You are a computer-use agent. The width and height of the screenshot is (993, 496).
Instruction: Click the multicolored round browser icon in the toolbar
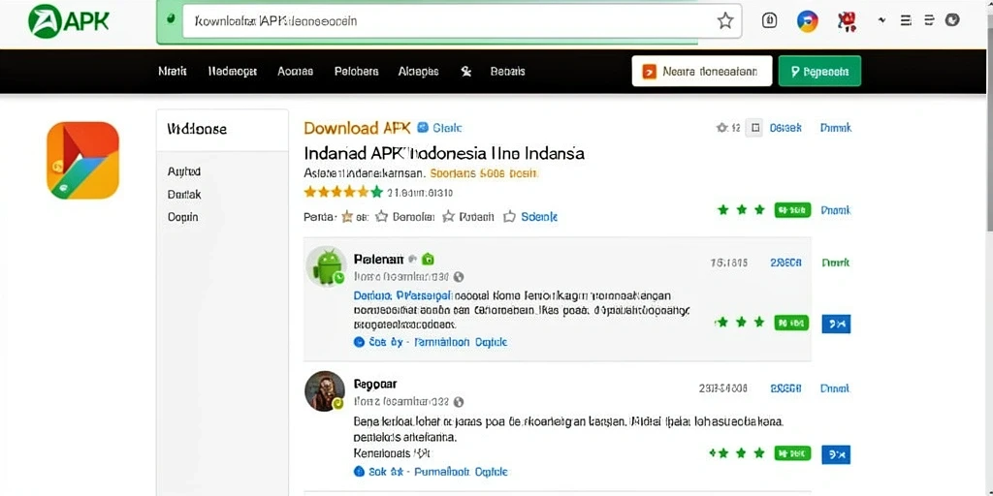coord(807,21)
